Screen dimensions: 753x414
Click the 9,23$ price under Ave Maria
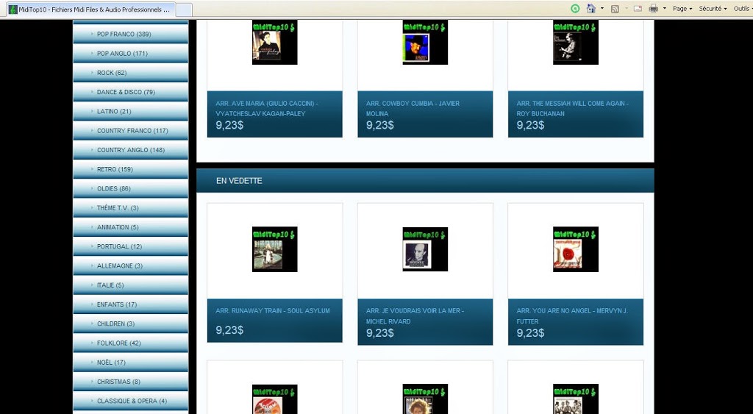tap(229, 125)
